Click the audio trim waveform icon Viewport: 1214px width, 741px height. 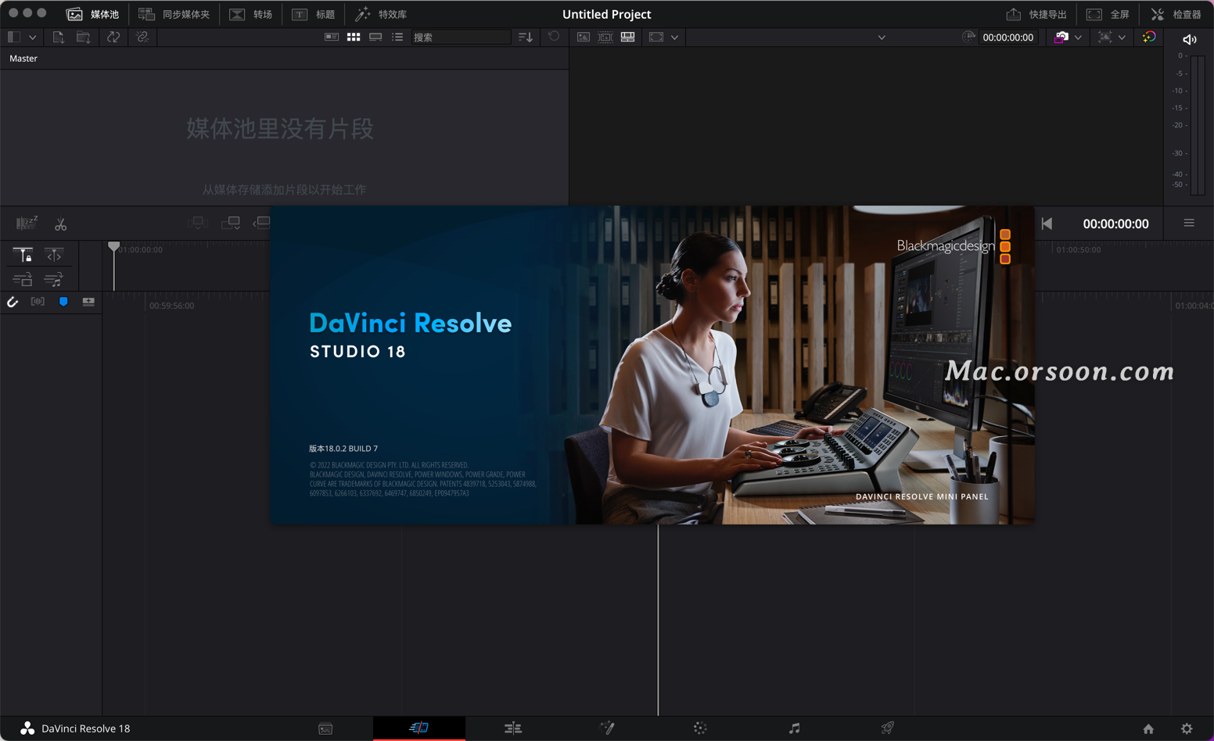tap(38, 302)
